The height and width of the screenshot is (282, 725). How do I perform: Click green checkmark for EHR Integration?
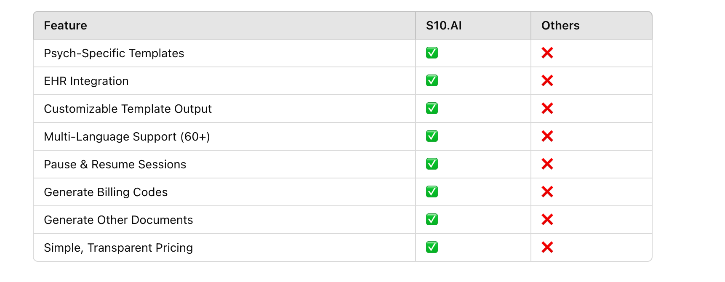click(x=432, y=81)
